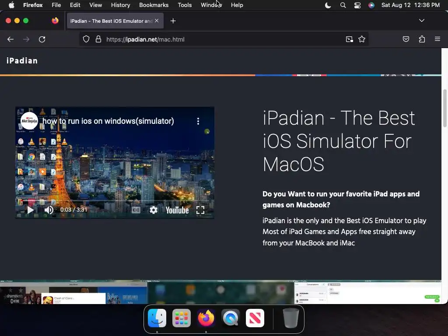The width and height of the screenshot is (448, 336).
Task: Click the iPadian site logo
Action: tap(22, 61)
